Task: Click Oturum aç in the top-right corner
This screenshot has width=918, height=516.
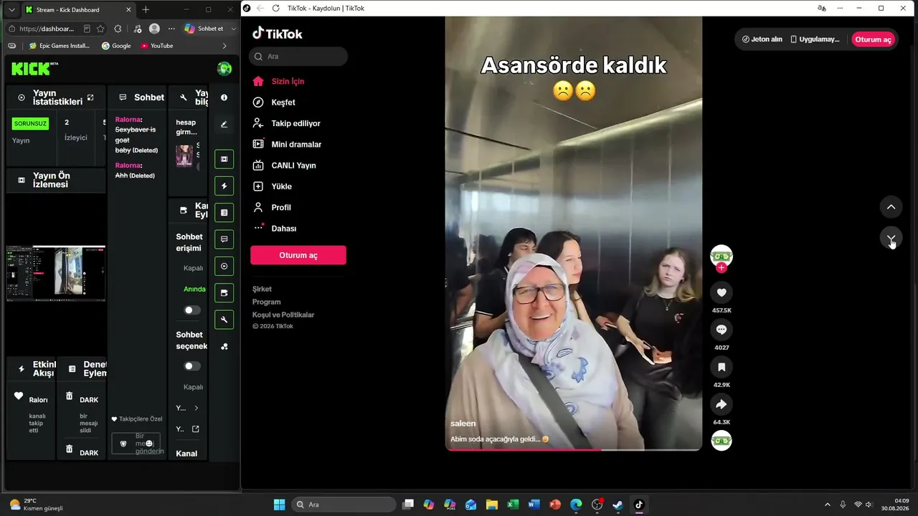Action: point(873,39)
